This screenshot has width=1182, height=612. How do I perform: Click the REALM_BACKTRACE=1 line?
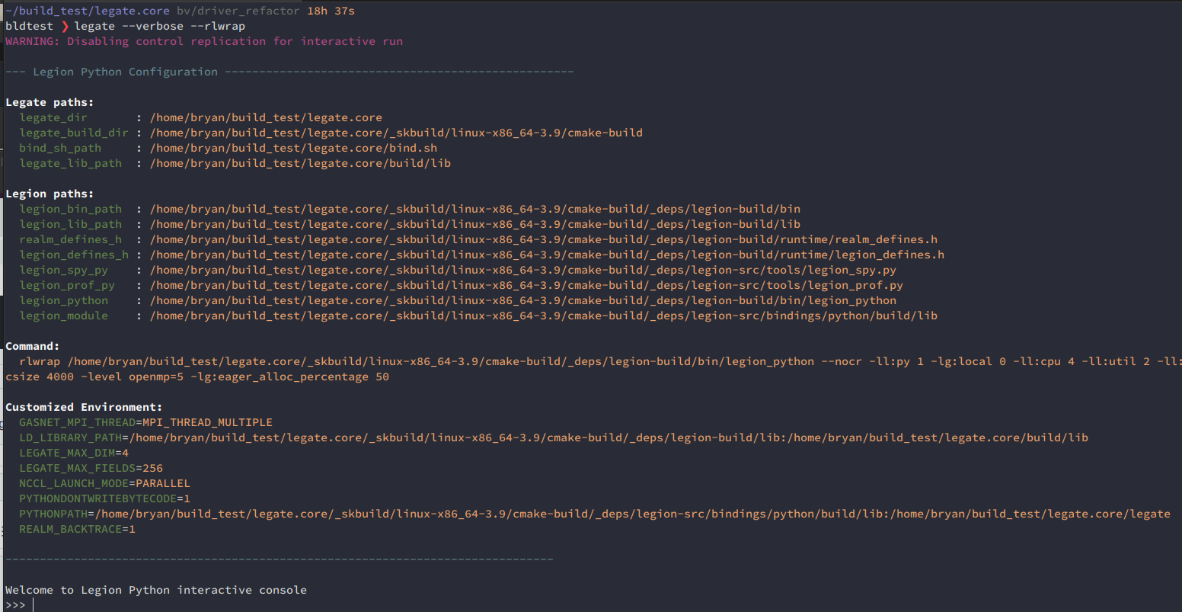77,529
